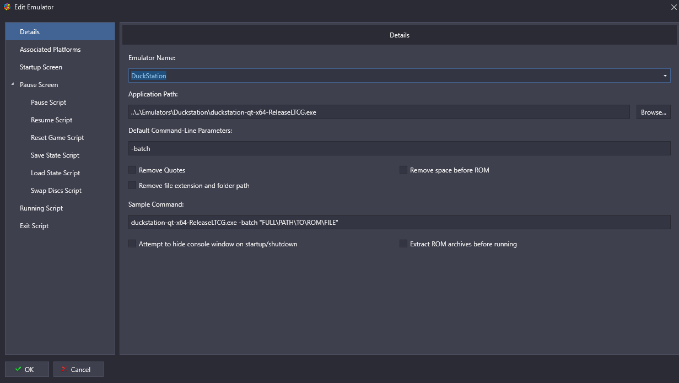Viewport: 679px width, 383px height.
Task: Enable Remove file extension and folder path
Action: (x=132, y=185)
